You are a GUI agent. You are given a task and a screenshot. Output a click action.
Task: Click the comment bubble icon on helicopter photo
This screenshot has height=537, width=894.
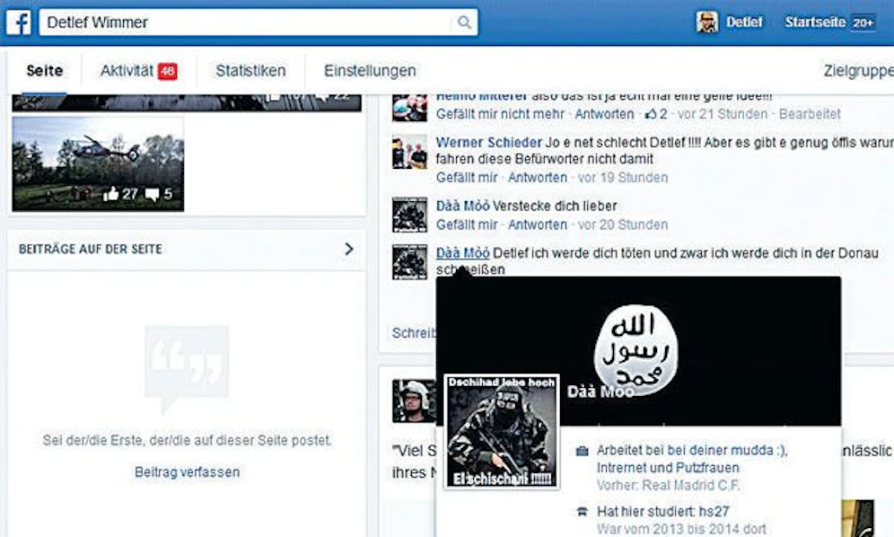pos(152,195)
